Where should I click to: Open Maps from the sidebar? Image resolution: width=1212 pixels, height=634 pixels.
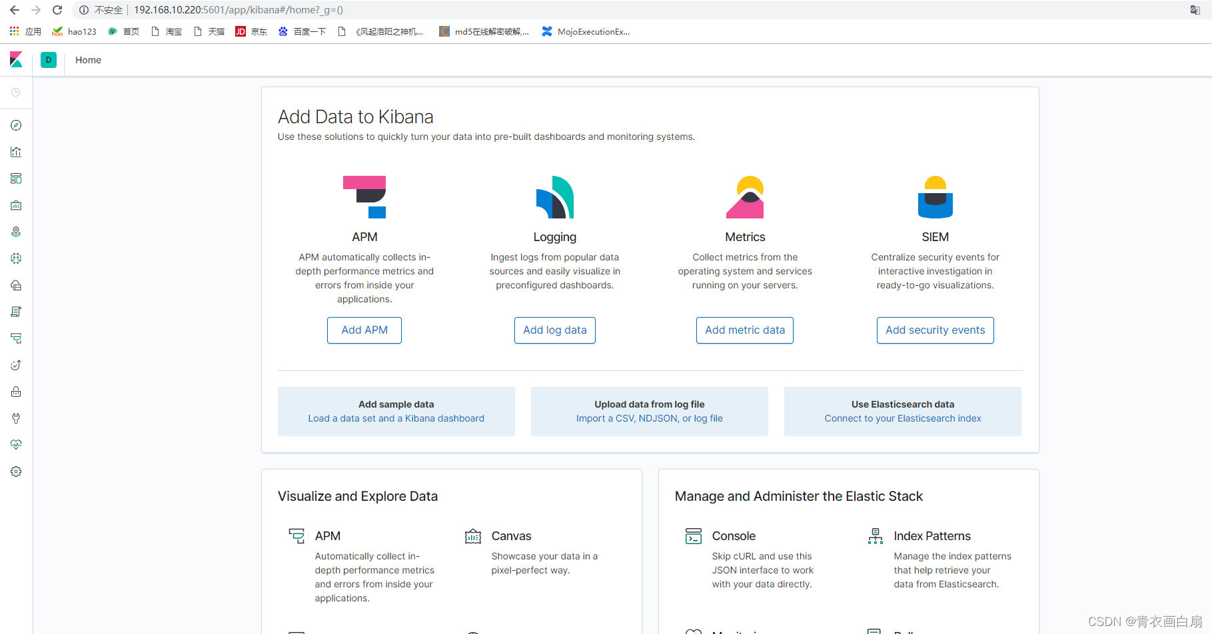[x=16, y=232]
